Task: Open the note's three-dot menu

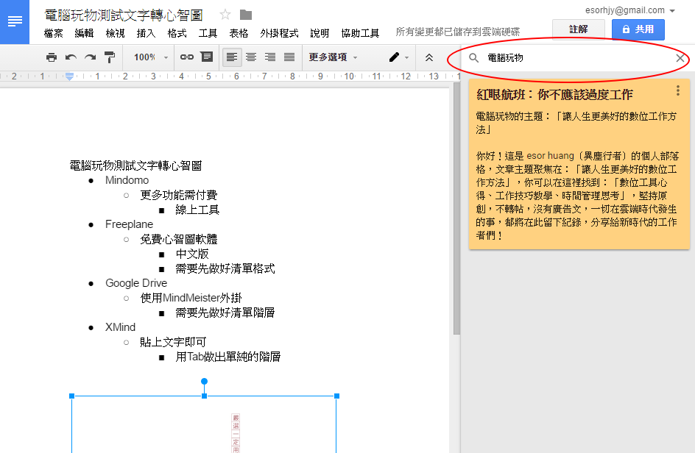Action: pos(678,90)
